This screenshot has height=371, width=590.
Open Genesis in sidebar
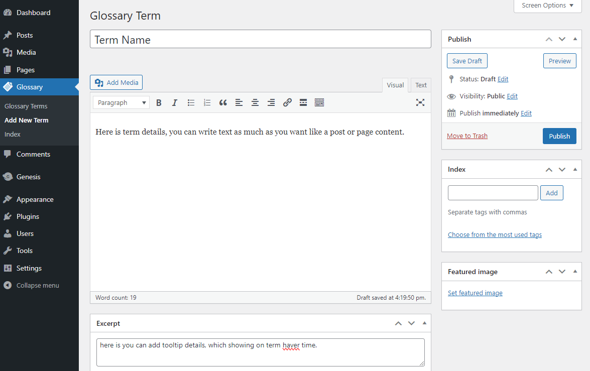click(x=40, y=177)
